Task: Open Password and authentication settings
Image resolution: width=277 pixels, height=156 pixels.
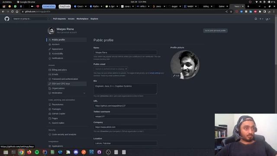Action: pos(68,79)
